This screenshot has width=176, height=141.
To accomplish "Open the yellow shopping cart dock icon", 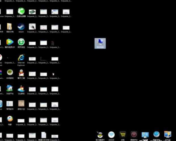I will 123,134.
